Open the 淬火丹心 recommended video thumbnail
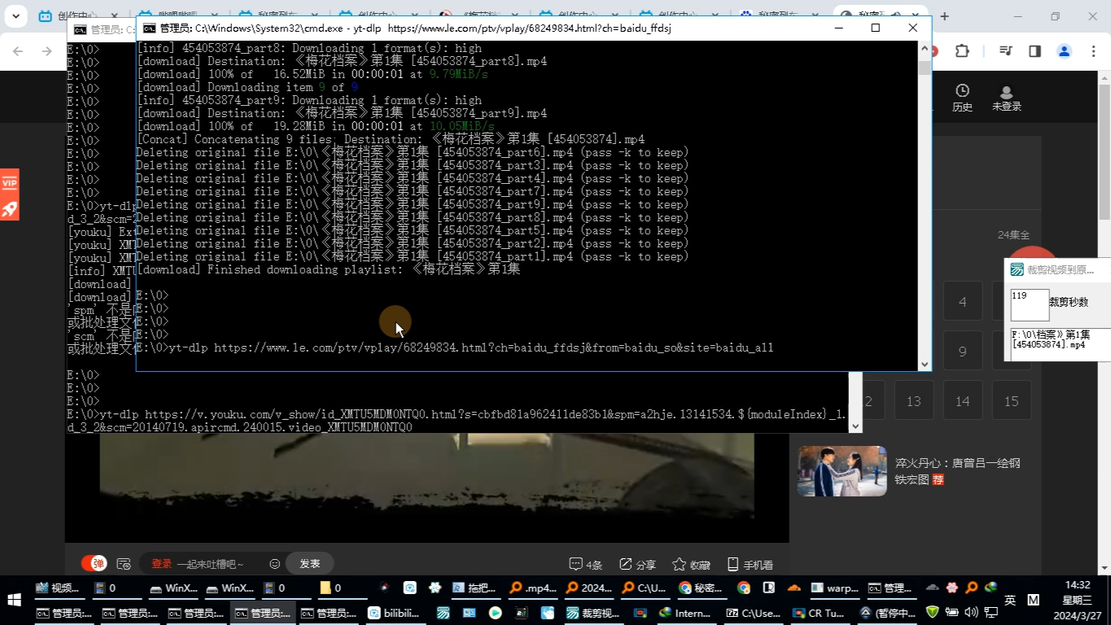This screenshot has height=625, width=1111. [x=842, y=471]
